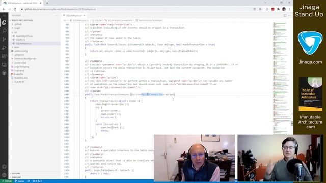Open the Accounts menu in activity bar
Screen dimensions: 326x183
click(x=4, y=167)
